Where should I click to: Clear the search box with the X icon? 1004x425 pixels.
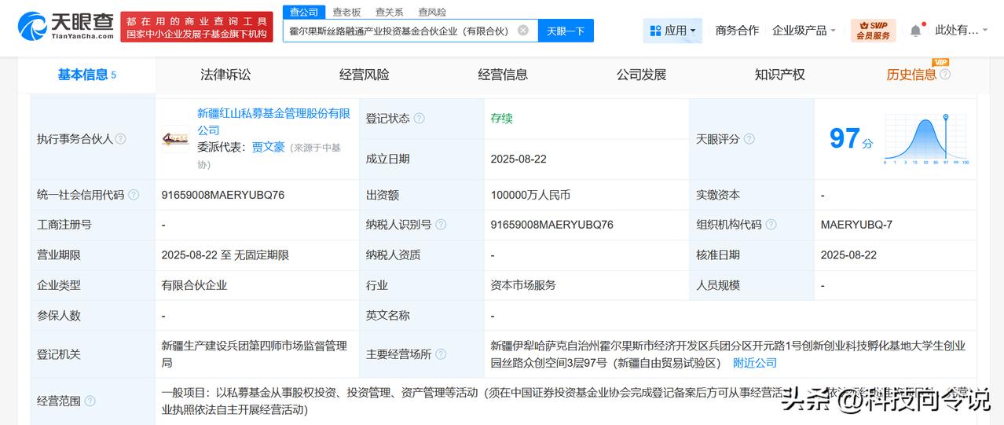click(x=523, y=31)
